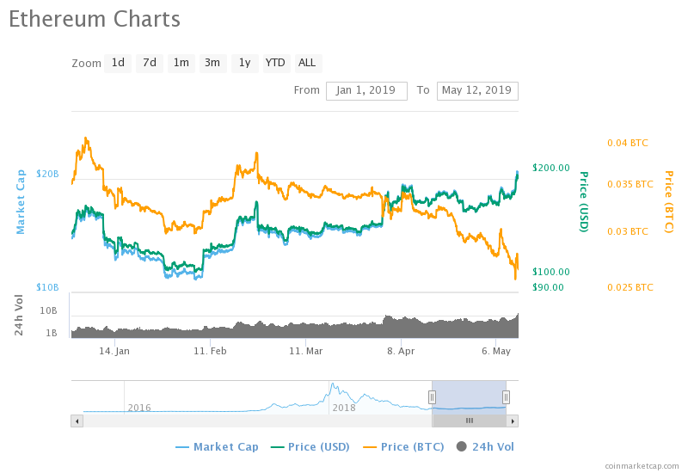Click the 10B volume axis value
This screenshot has width=688, height=473.
click(49, 311)
